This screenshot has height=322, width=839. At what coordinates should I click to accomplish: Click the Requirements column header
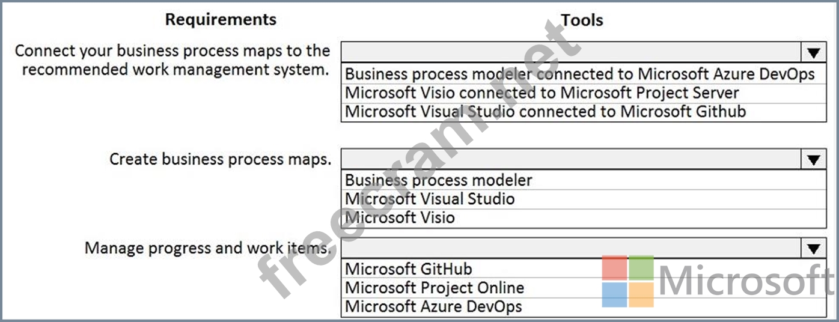click(221, 19)
